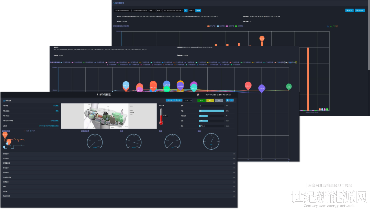This screenshot has width=370, height=209.
Task: Expand the first collapsed info section row
Action: 234,154
